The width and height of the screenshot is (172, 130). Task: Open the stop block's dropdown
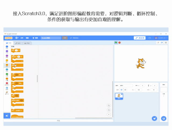pyautogui.click(x=19, y=111)
